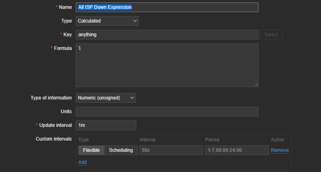Click the empty Units field
The height and width of the screenshot is (172, 321).
coord(167,112)
